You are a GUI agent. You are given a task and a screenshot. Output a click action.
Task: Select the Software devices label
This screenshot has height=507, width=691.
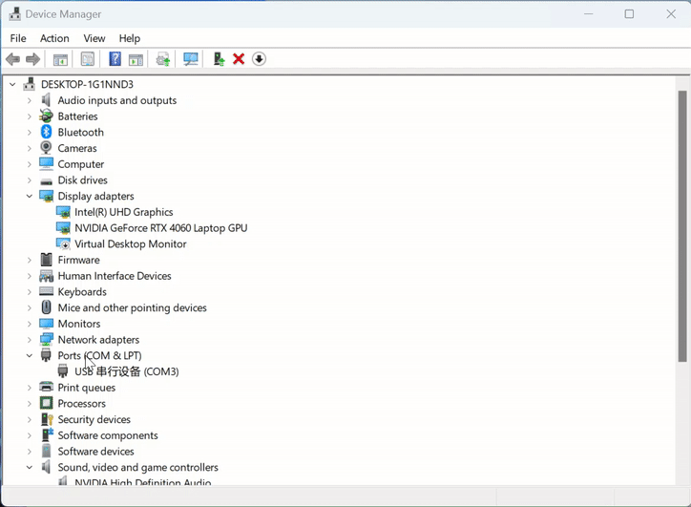pyautogui.click(x=95, y=451)
